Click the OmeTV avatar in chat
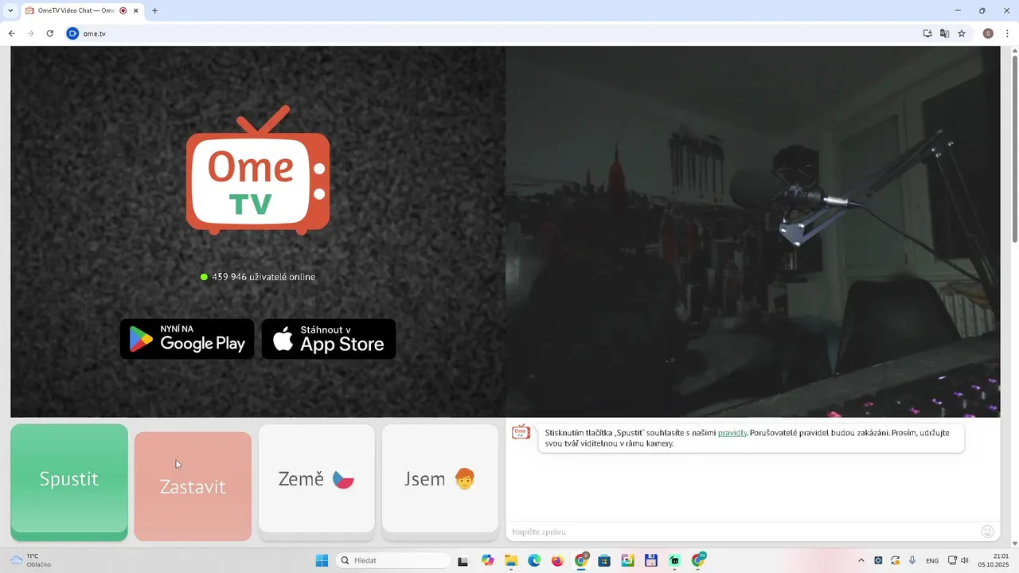 tap(521, 432)
